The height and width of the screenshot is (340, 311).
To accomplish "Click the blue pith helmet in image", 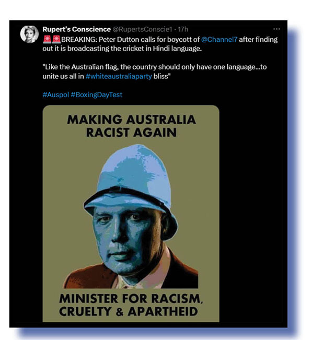I will click(131, 180).
